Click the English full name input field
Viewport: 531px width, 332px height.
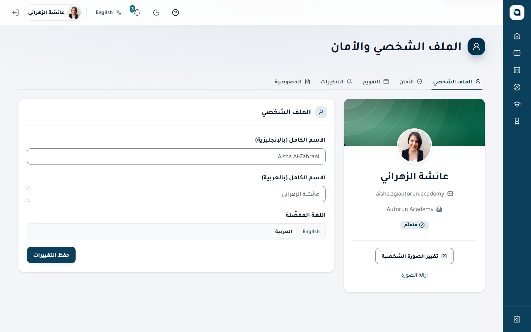pos(176,156)
